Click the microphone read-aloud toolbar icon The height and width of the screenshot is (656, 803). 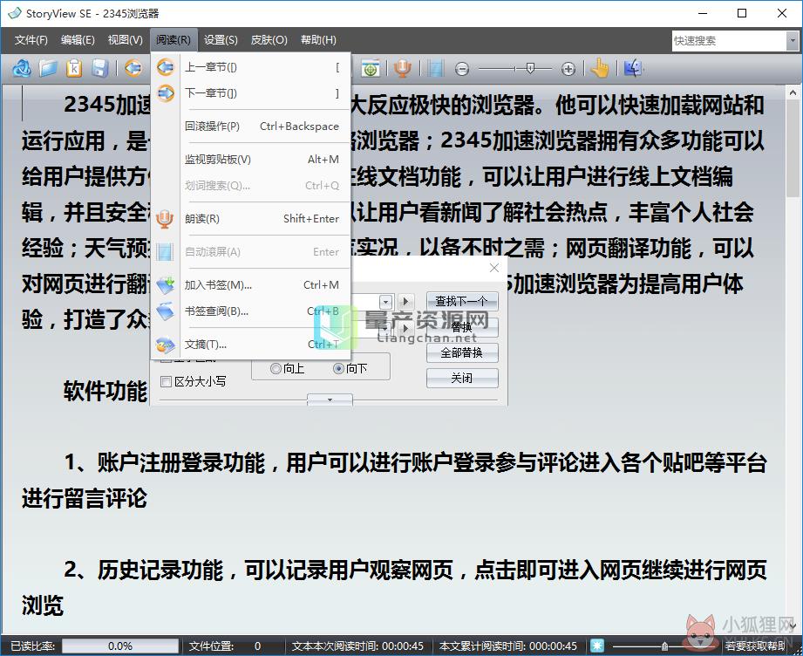[403, 68]
